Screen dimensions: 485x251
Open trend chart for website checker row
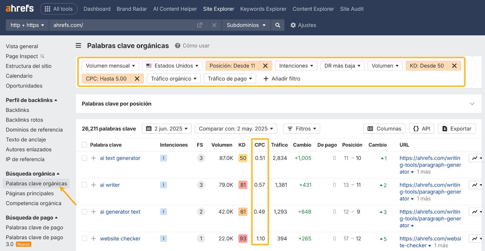click(475, 239)
